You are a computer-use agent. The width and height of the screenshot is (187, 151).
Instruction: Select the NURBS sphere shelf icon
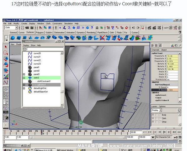coord(12,38)
